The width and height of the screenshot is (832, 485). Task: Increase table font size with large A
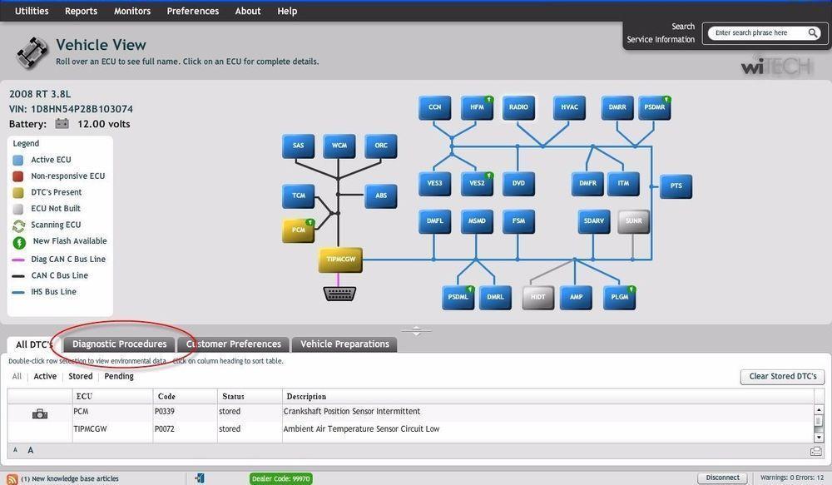(x=30, y=450)
